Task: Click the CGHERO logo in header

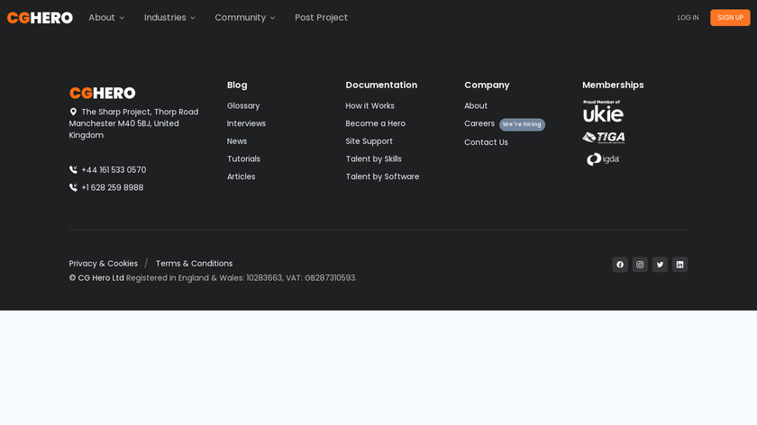Action: coord(40,17)
